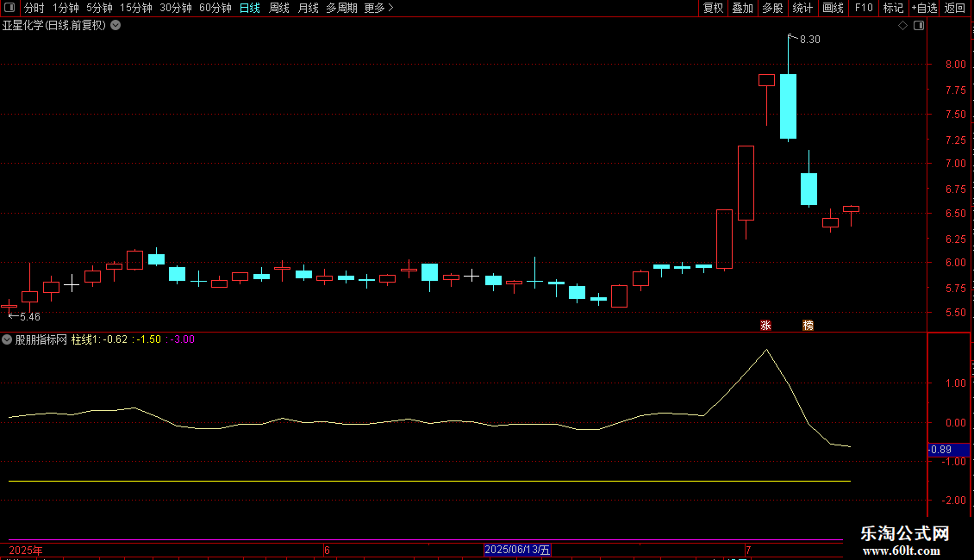Click the 统计 statistics button
The height and width of the screenshot is (560, 974).
pyautogui.click(x=802, y=8)
